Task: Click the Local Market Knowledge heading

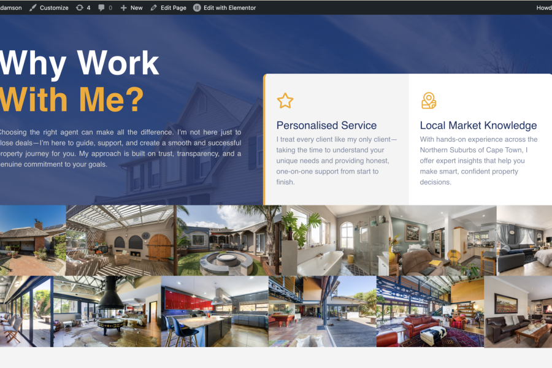Action: click(x=478, y=126)
